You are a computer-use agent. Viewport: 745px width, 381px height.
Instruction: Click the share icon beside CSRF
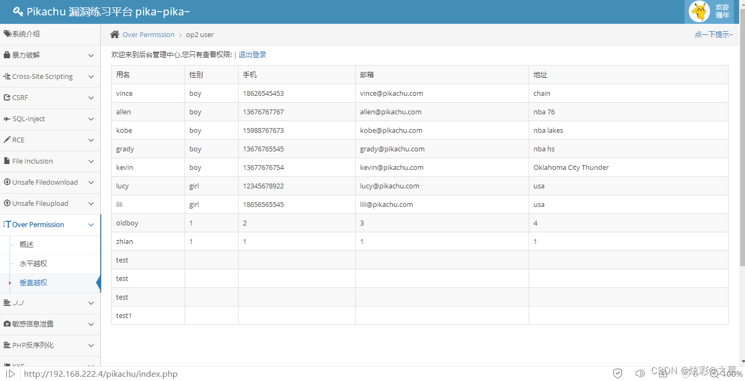(x=7, y=97)
